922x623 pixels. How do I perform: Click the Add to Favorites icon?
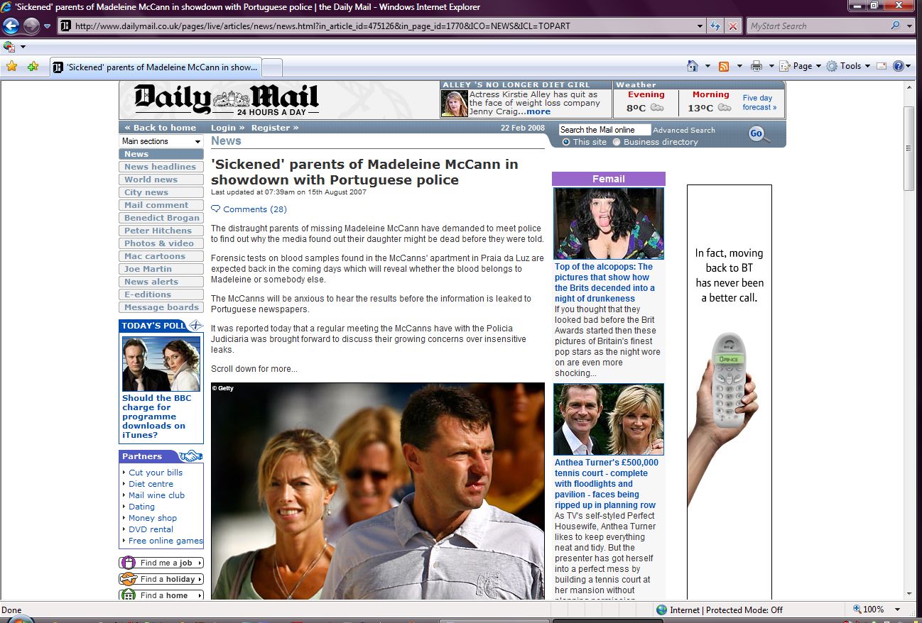(x=33, y=67)
